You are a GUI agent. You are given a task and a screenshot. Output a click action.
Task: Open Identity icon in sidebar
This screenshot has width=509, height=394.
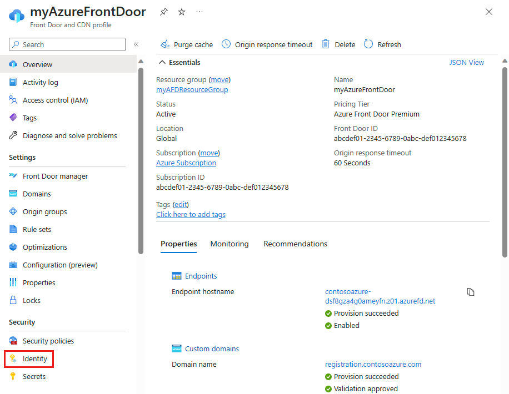[x=13, y=358]
